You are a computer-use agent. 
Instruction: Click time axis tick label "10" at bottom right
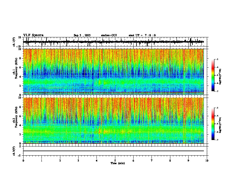(207, 161)
